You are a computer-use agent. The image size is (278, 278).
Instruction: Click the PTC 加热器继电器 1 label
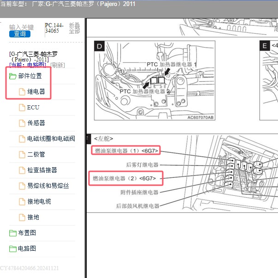pos(172,64)
